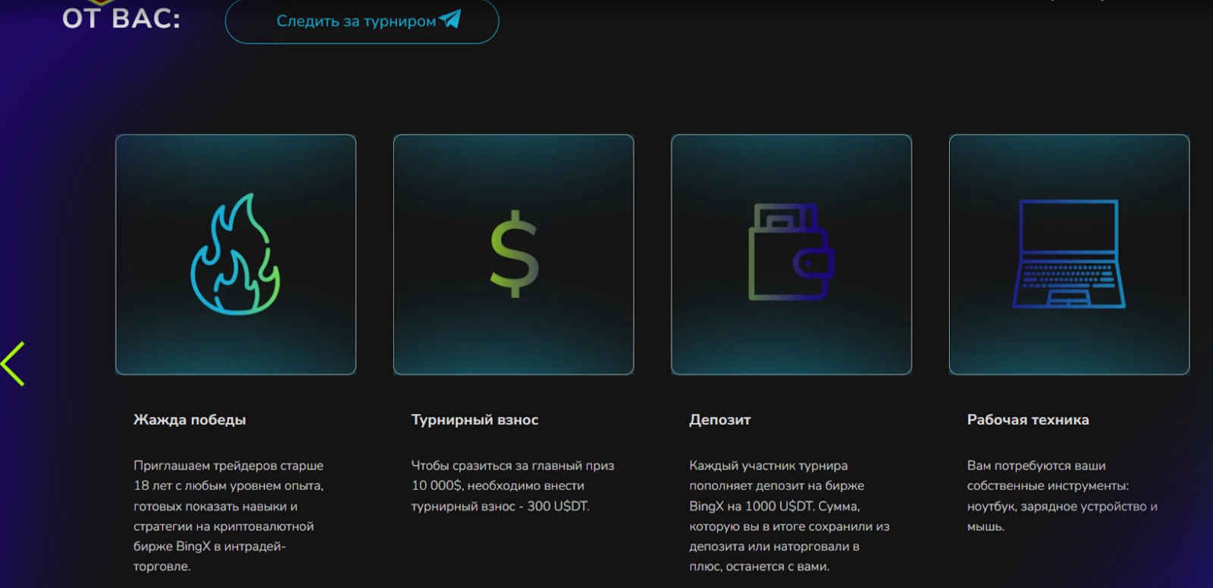Click the flame icon card
This screenshot has height=588, width=1213.
[x=236, y=255]
